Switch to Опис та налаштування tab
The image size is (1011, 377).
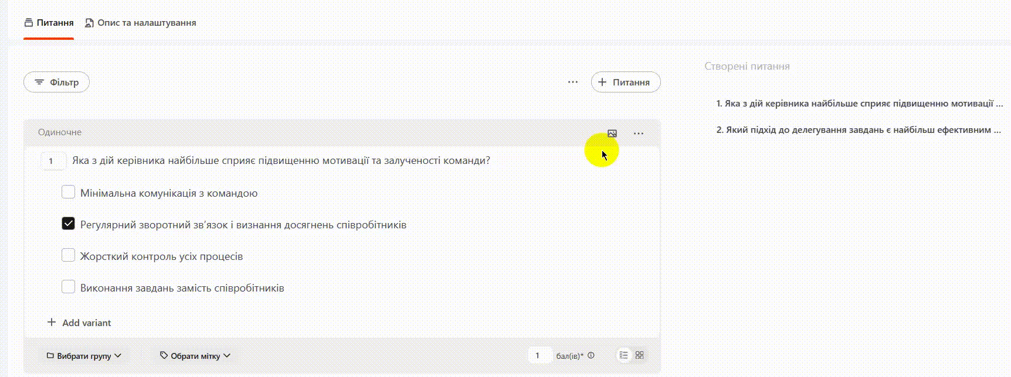click(x=140, y=23)
